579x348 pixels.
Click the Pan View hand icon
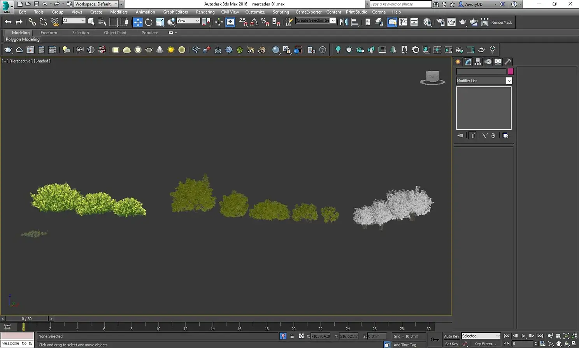558,344
